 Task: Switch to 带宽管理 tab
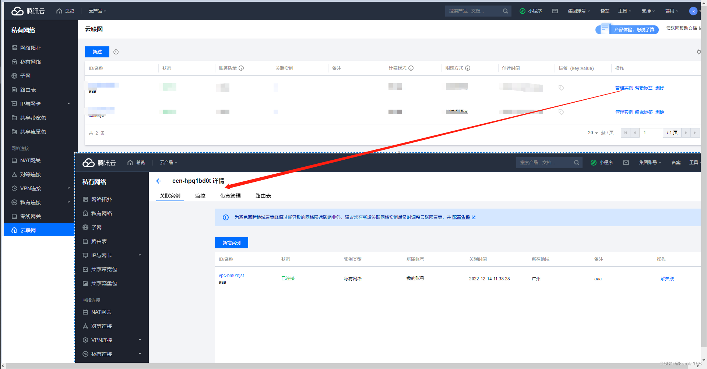coord(231,196)
